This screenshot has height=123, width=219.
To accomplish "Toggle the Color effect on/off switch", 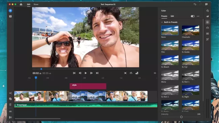I will [x=193, y=16].
